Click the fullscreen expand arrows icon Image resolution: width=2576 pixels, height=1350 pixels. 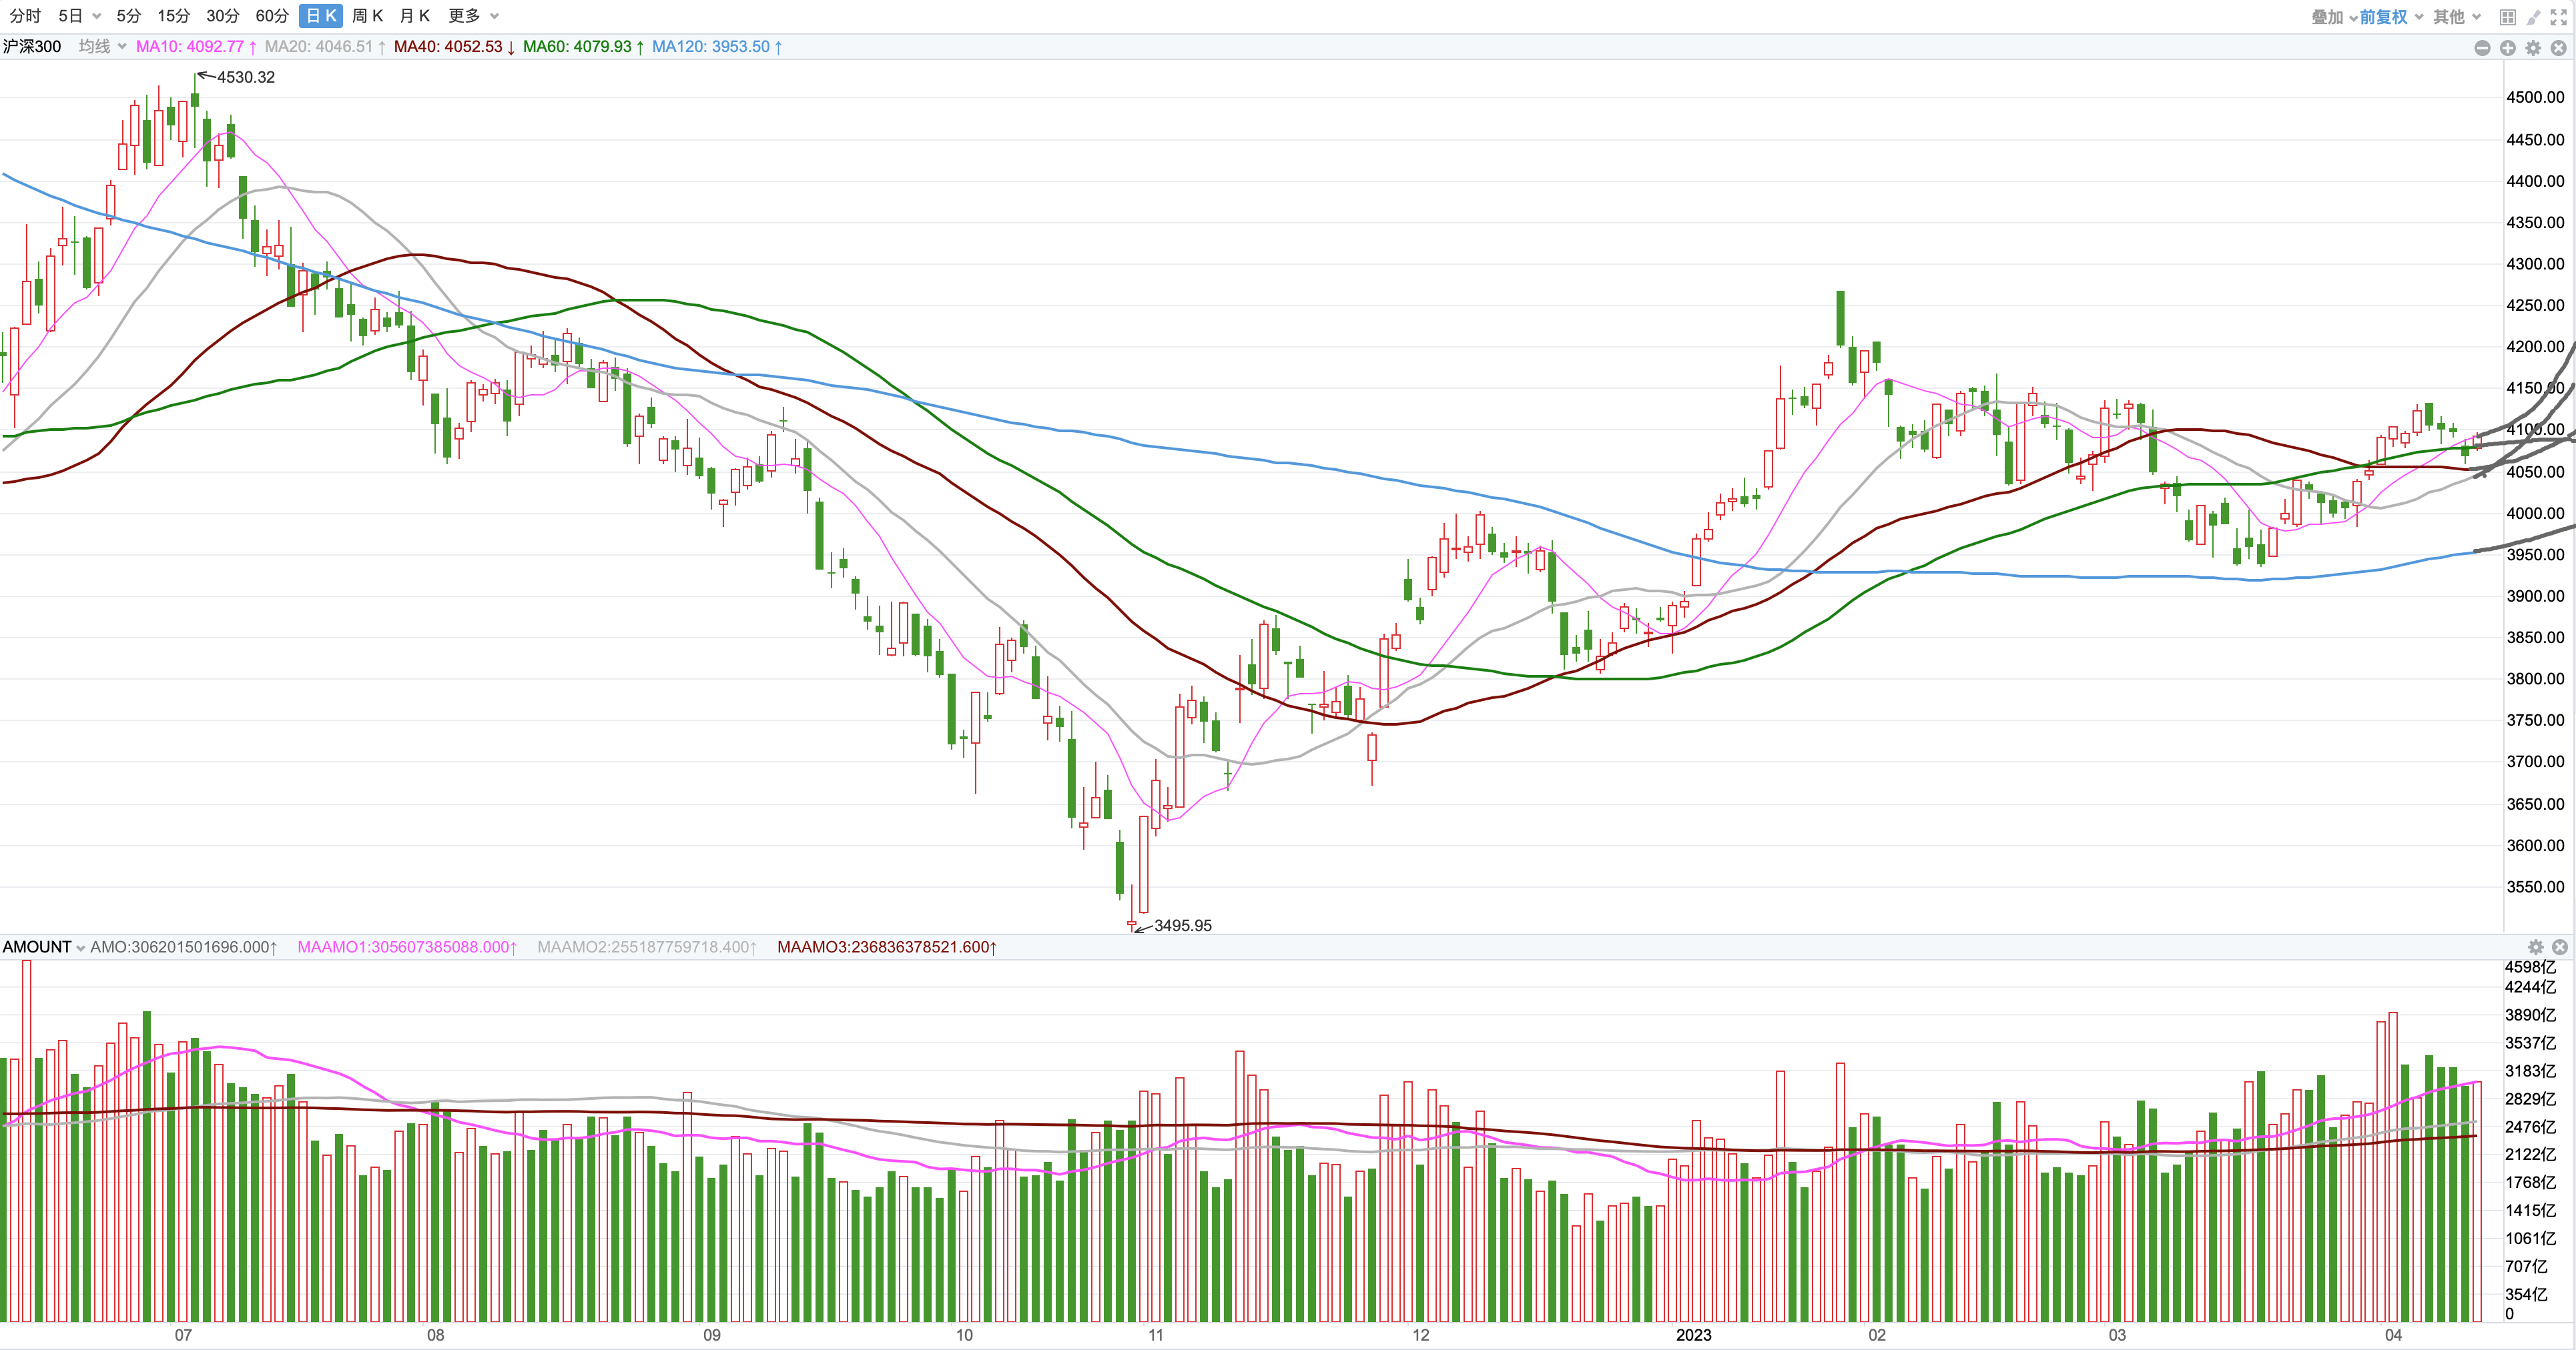click(2558, 17)
